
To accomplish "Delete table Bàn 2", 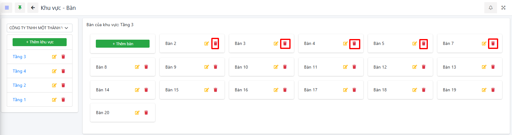I will pos(215,43).
